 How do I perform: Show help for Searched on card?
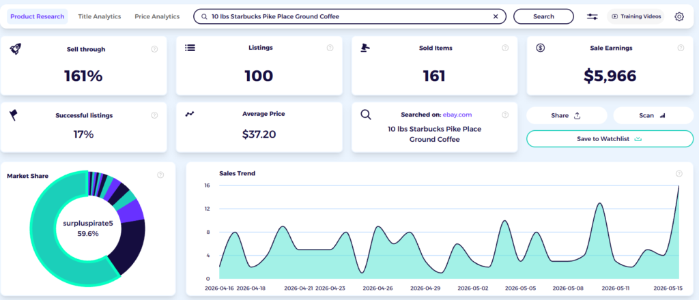[505, 115]
